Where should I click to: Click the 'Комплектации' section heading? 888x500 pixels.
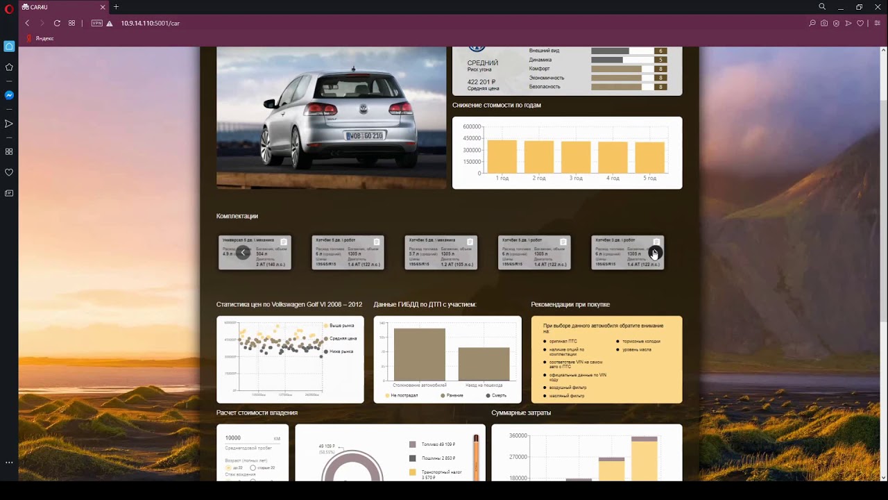[237, 216]
